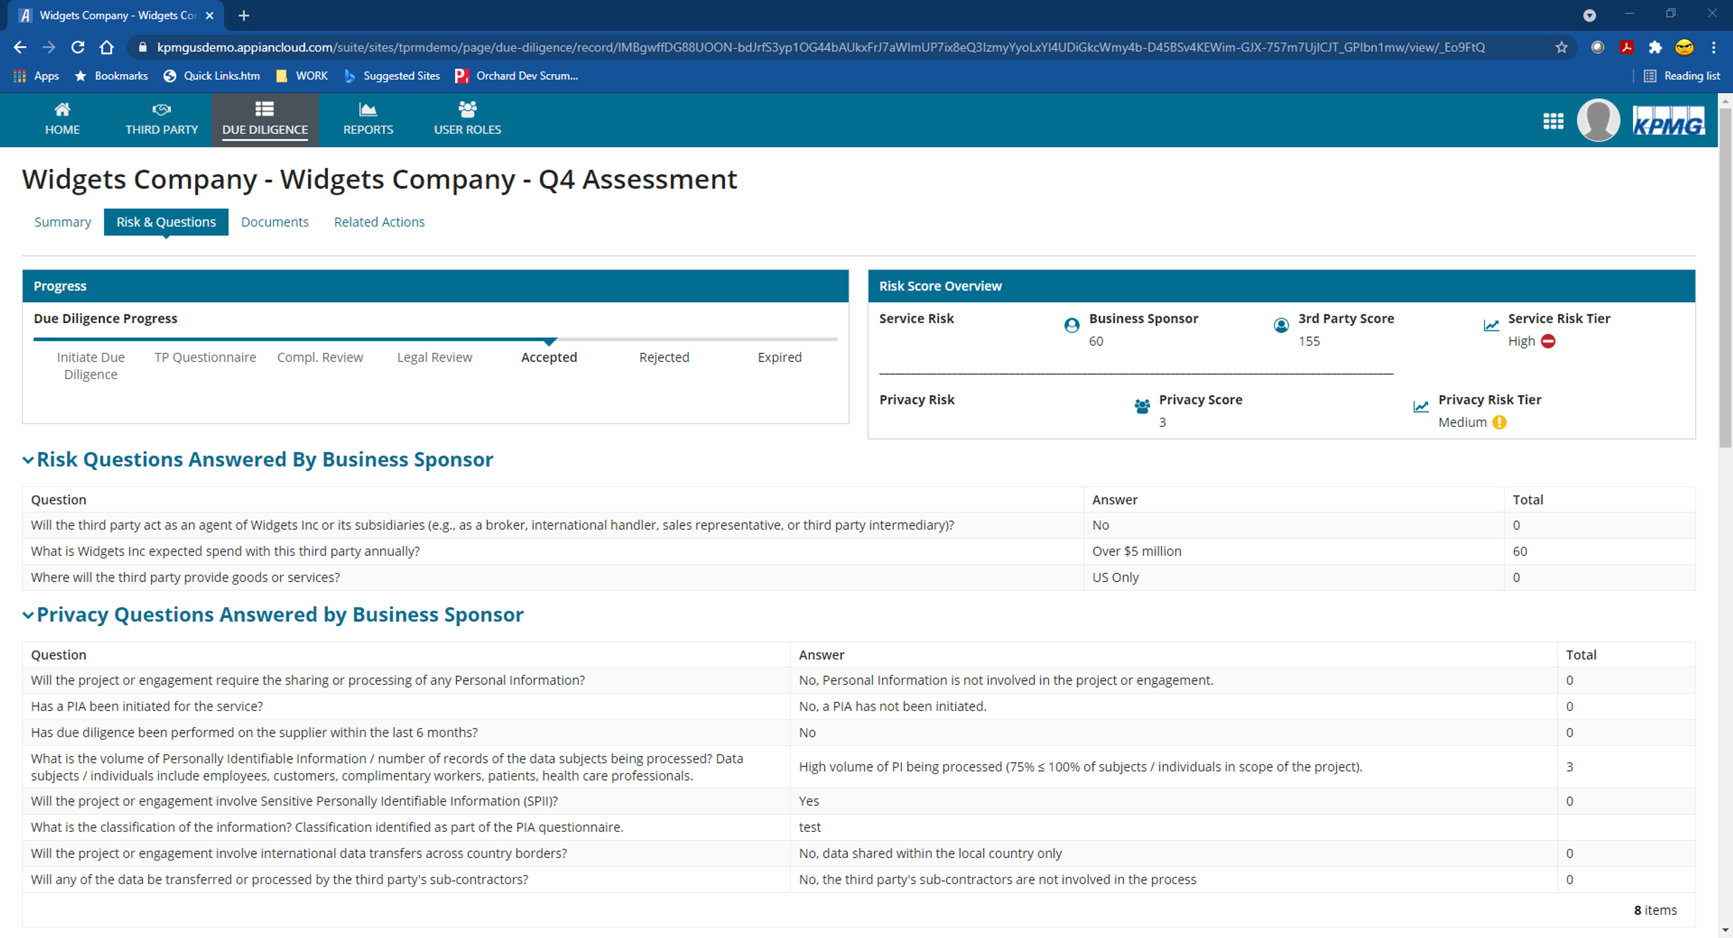Collapse Privacy Questions Answered by Business Sponsor
1733x938 pixels.
click(28, 615)
